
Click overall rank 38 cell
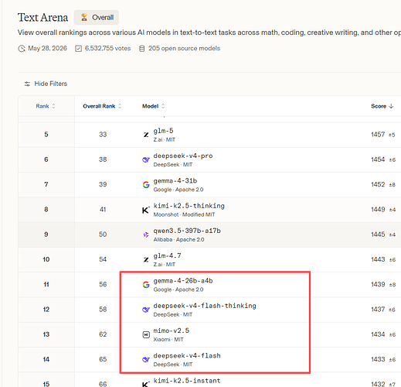click(103, 159)
